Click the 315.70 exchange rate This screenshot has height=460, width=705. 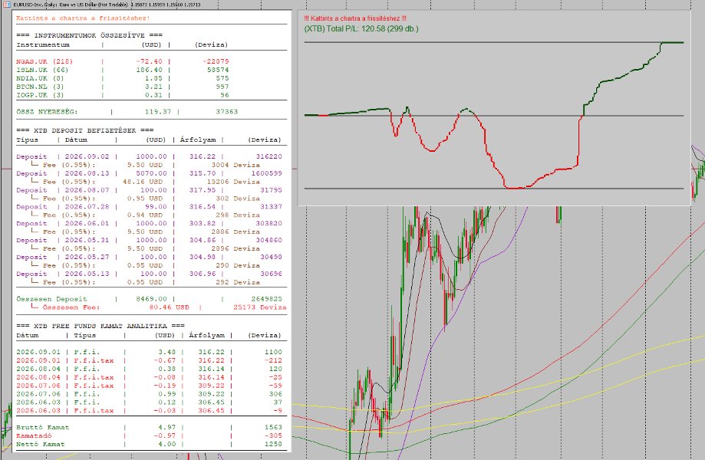point(203,173)
